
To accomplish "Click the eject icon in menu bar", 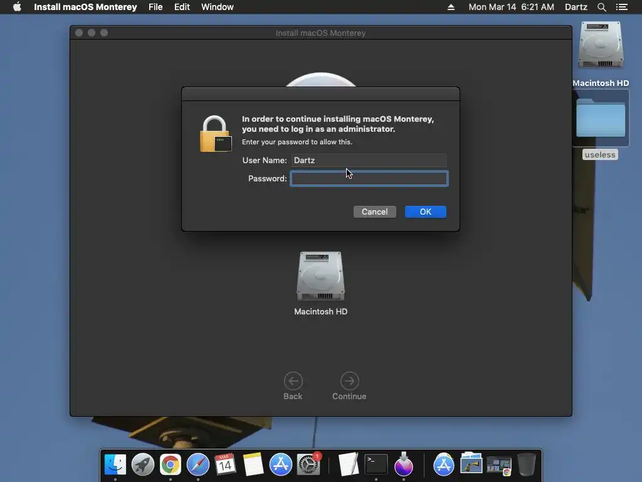I will click(x=451, y=7).
